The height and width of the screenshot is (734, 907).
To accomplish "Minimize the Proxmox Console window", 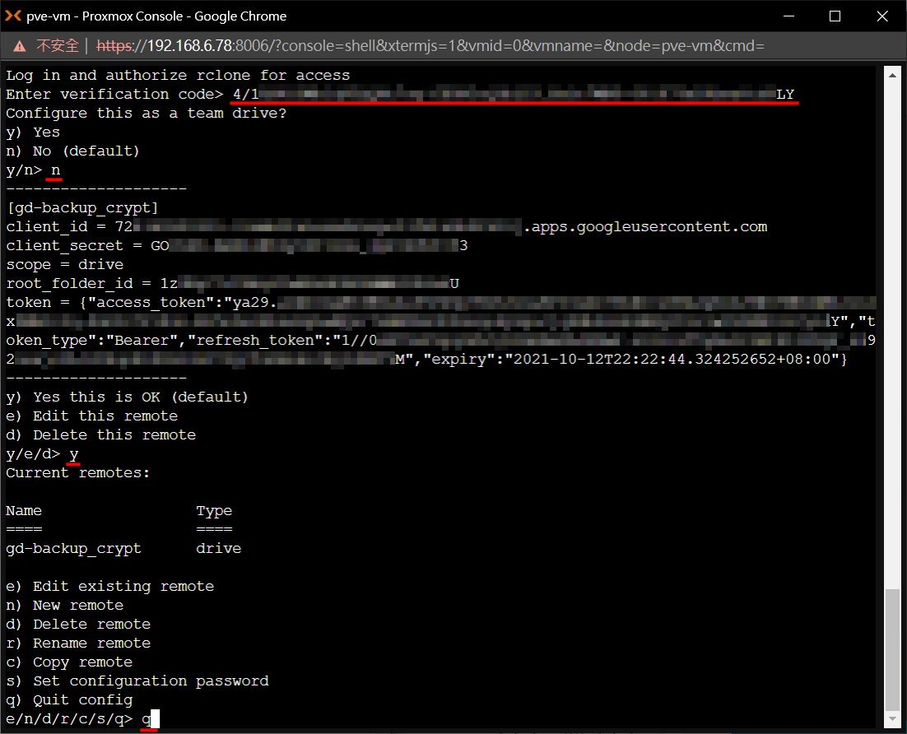I will click(790, 16).
